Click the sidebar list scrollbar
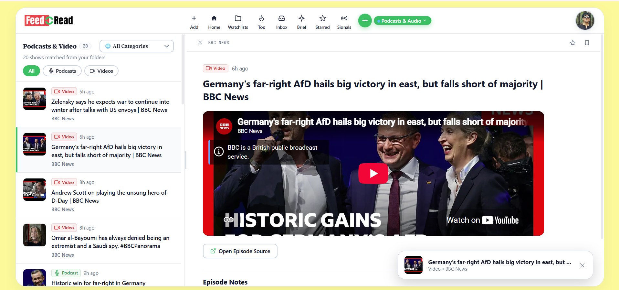Image resolution: width=619 pixels, height=290 pixels. (183, 70)
